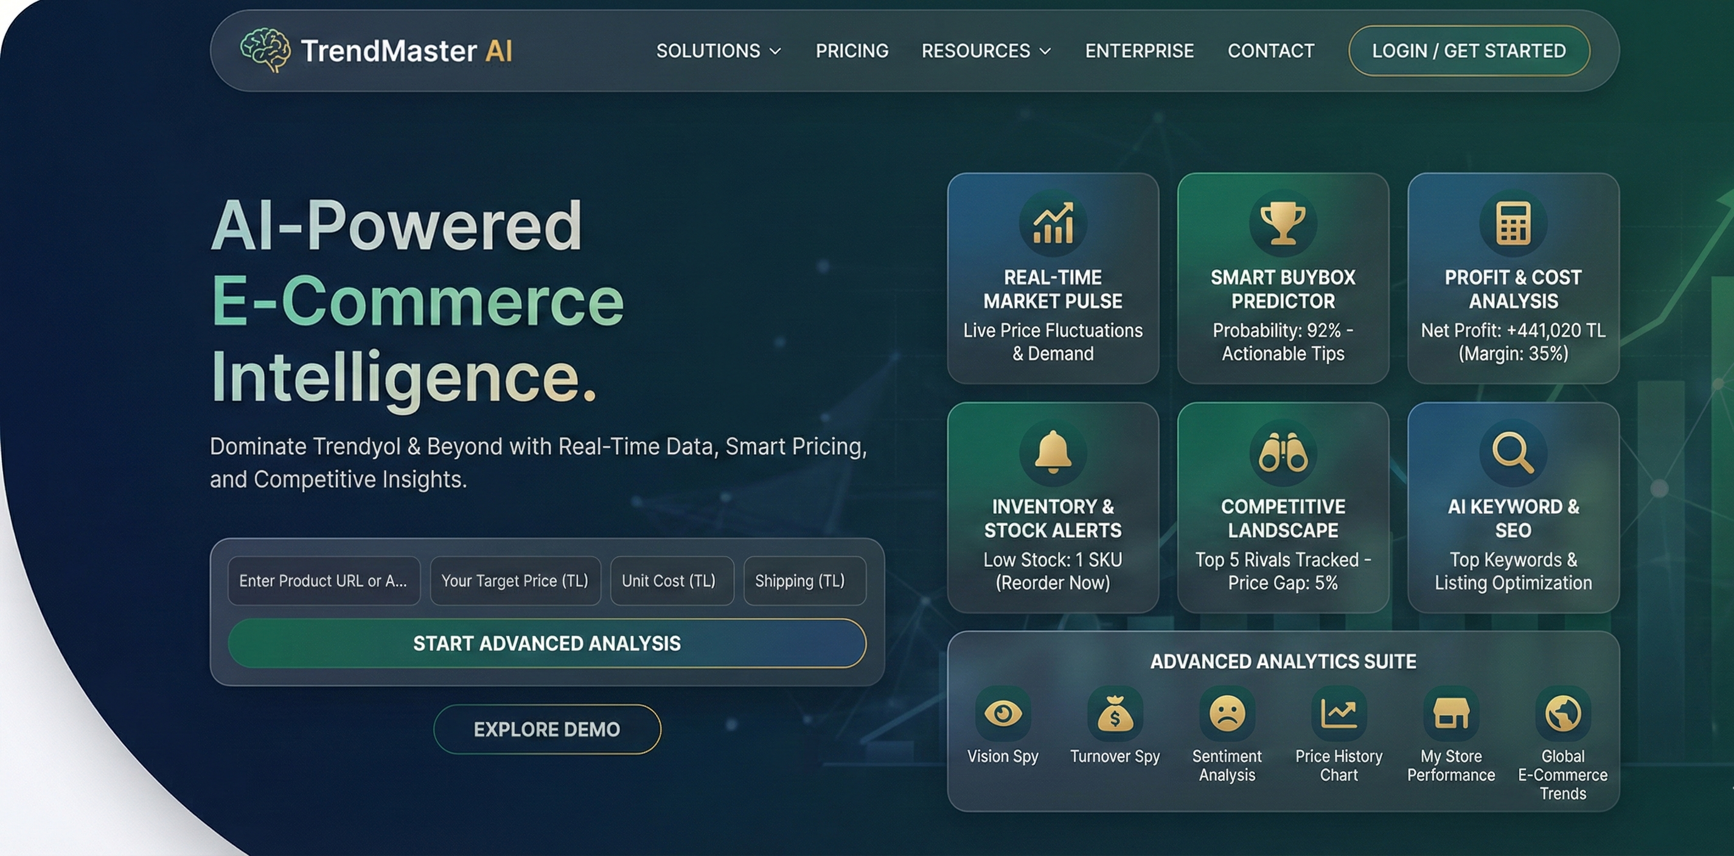The image size is (1734, 856).
Task: Open the Competitive Landscape binoculars icon
Action: 1283,452
